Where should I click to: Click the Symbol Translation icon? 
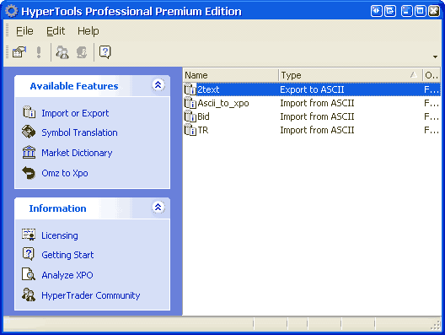tap(29, 132)
